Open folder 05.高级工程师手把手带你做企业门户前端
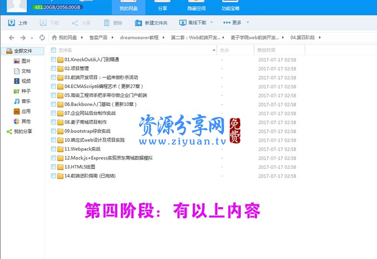The width and height of the screenshot is (377, 259). pyautogui.click(x=106, y=95)
